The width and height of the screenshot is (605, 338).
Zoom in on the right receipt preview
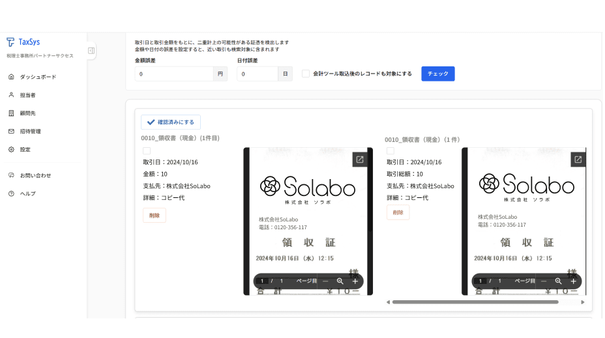click(574, 281)
